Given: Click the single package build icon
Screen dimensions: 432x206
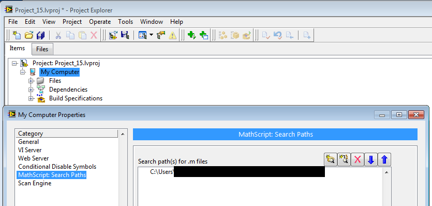Looking at the screenshot, I should pyautogui.click(x=235, y=35).
